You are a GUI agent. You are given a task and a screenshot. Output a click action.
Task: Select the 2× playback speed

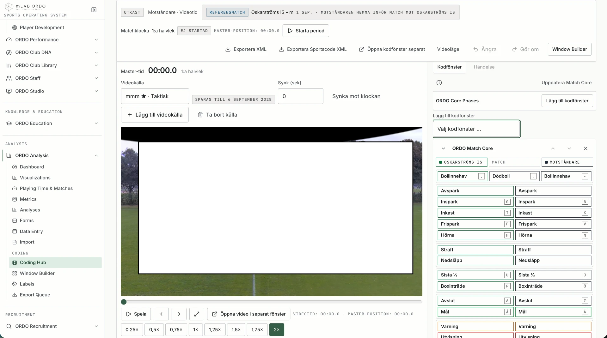[277, 330]
